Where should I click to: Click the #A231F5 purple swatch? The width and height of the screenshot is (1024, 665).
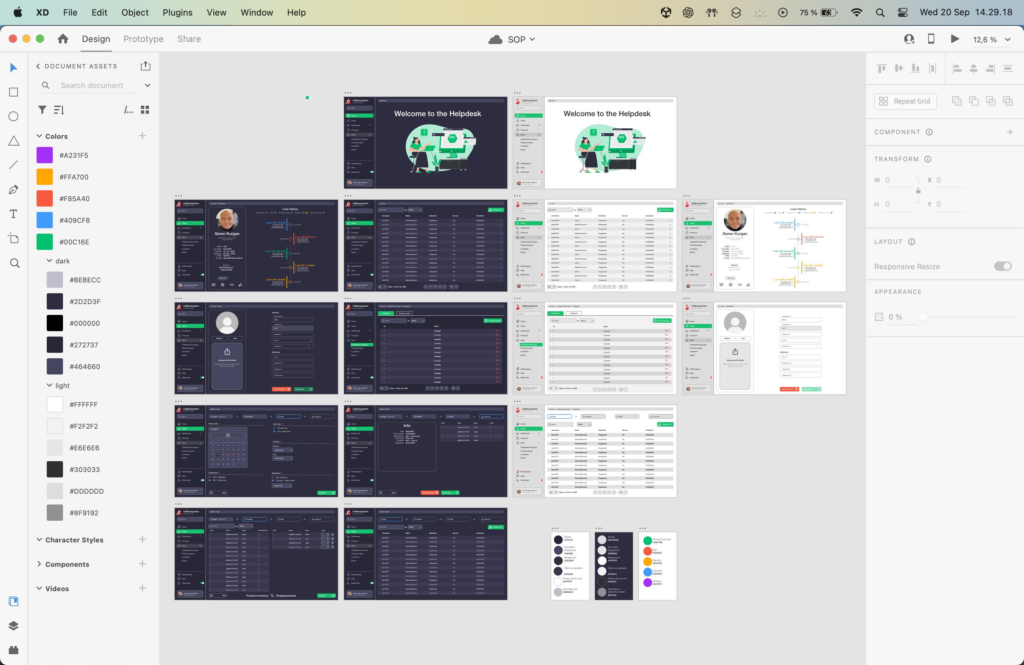click(x=45, y=155)
